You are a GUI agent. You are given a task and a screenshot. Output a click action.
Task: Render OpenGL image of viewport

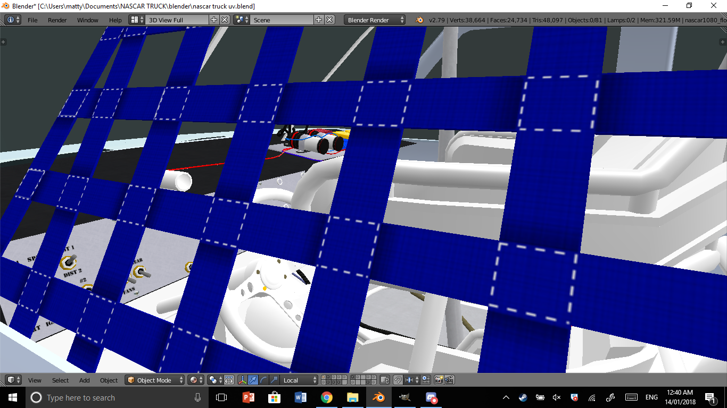pos(439,380)
